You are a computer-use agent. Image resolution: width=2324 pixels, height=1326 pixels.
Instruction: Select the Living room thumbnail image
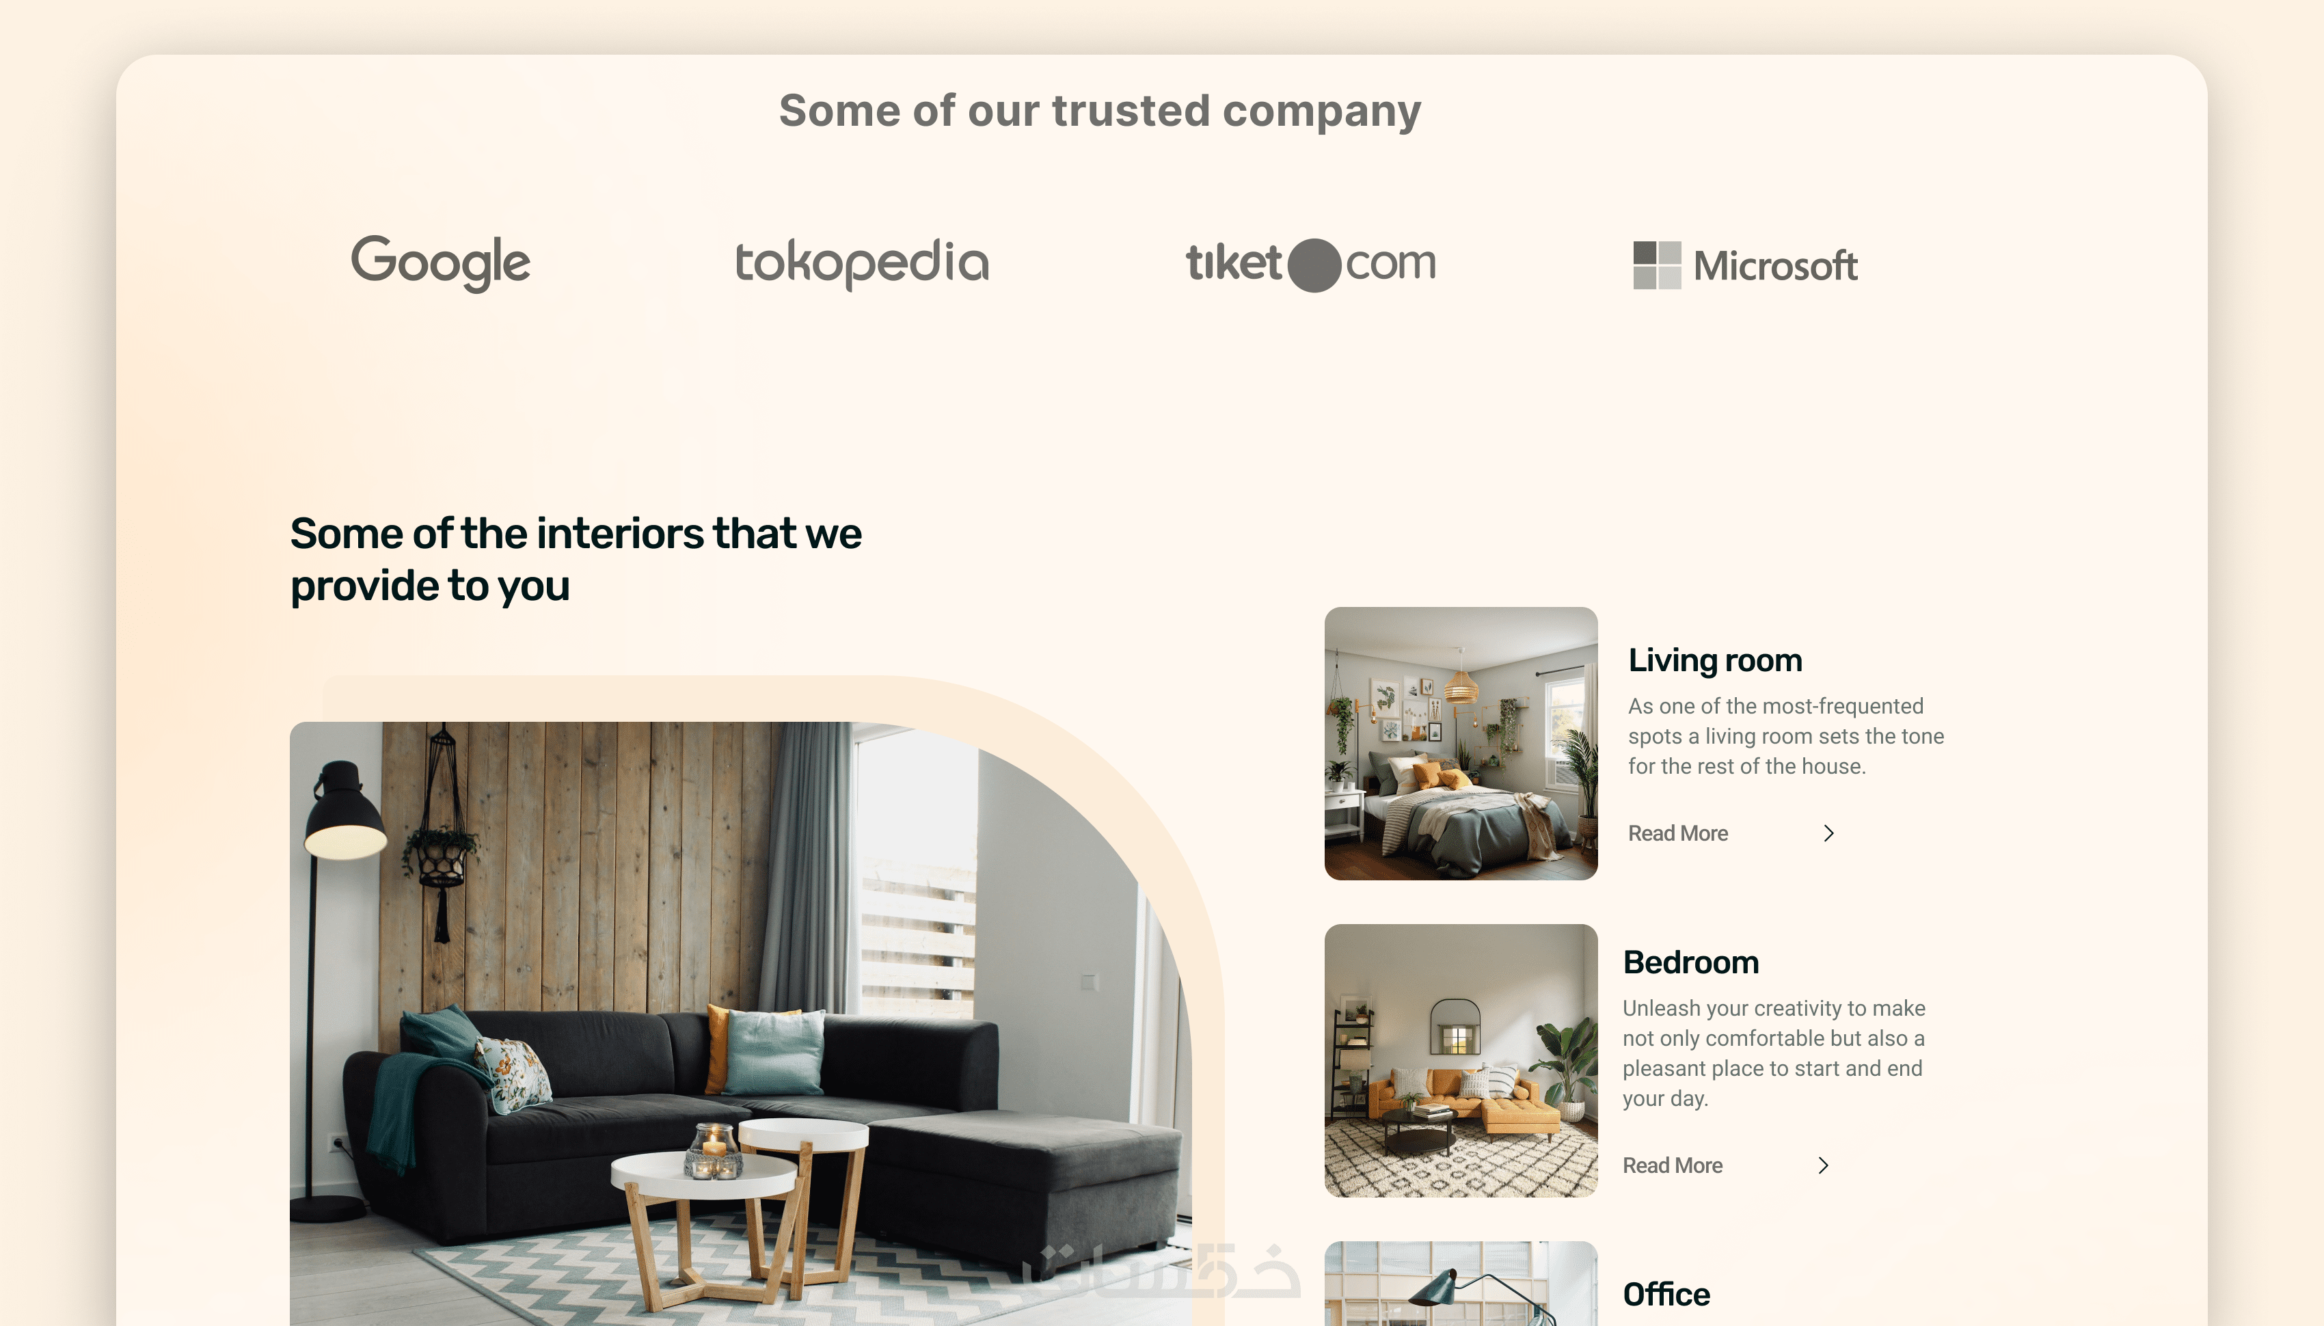coord(1461,743)
